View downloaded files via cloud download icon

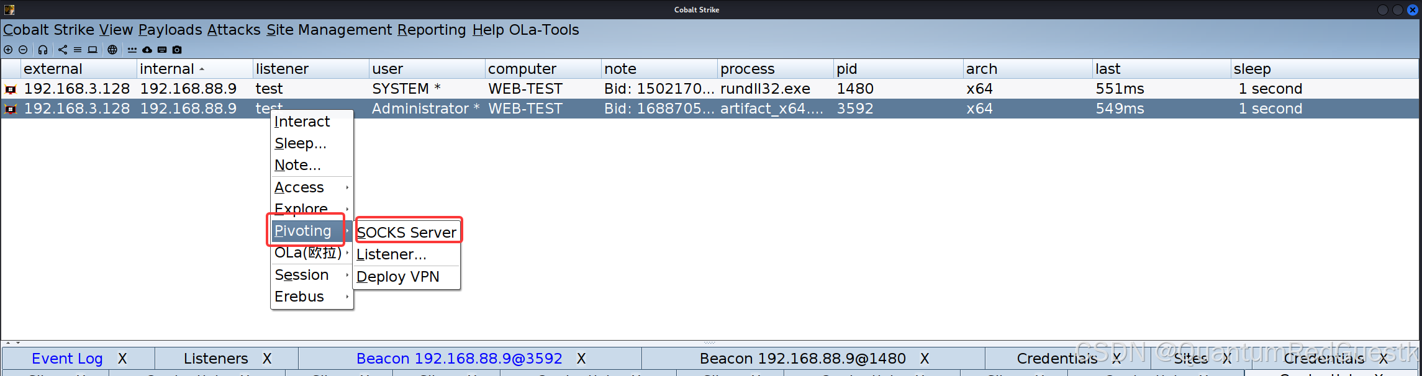[x=147, y=50]
